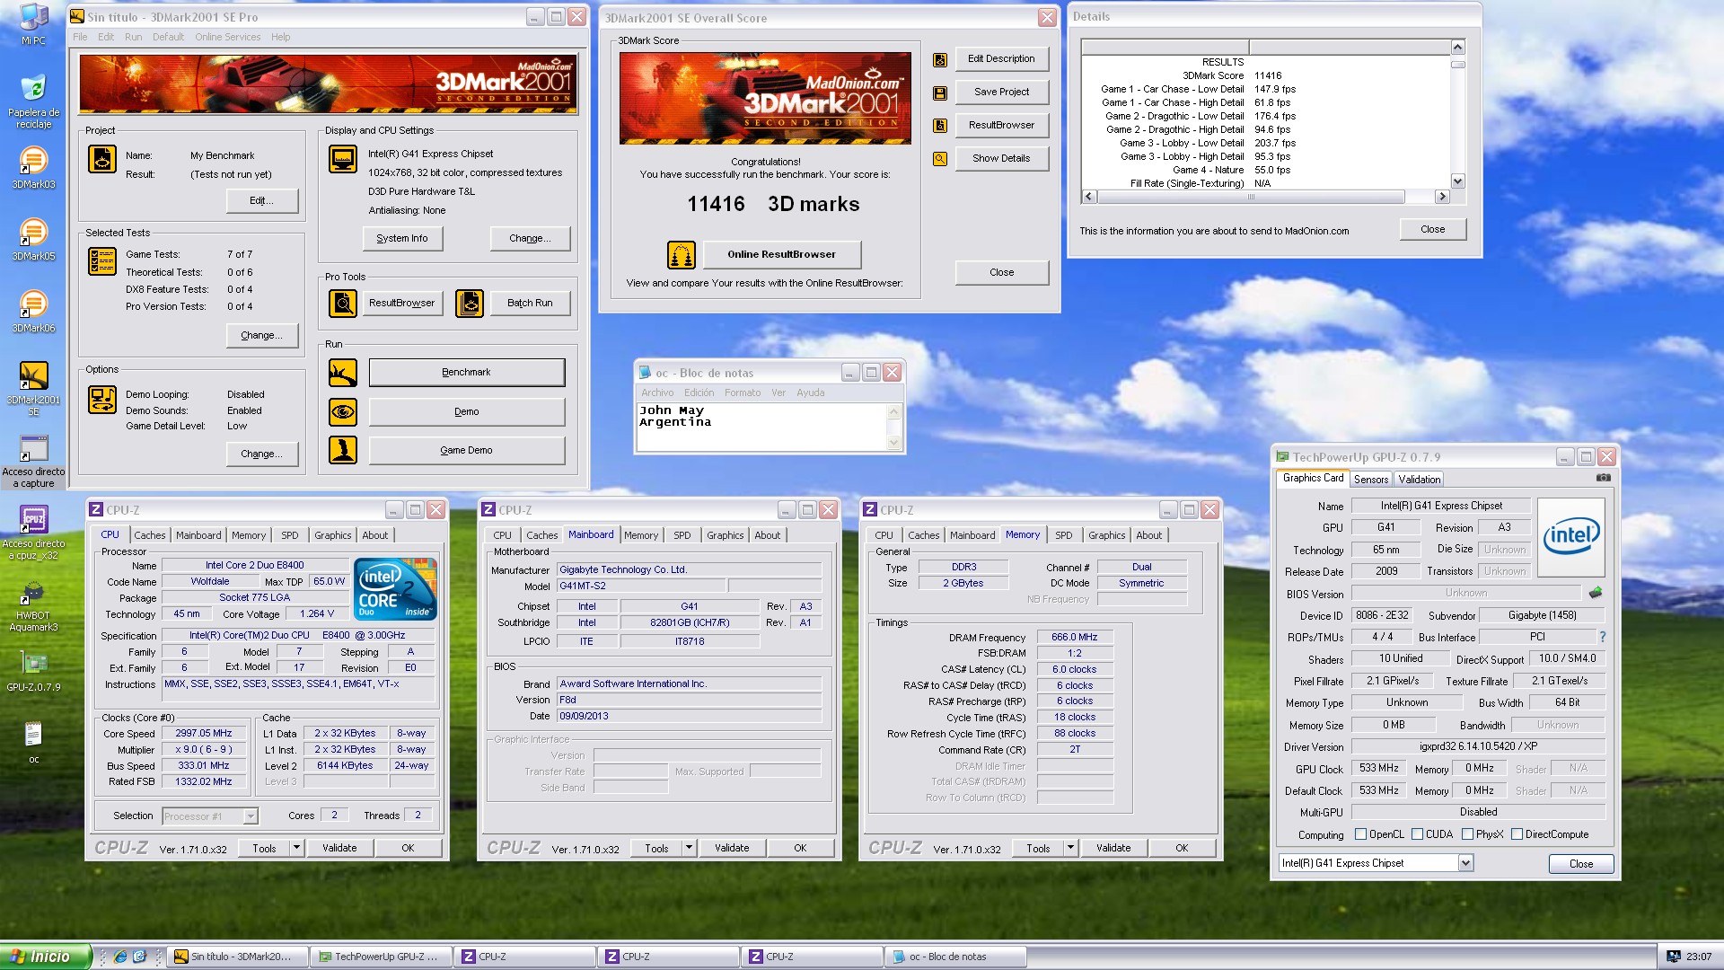Click the ResultBrowser button in score window
1724x970 pixels.
pyautogui.click(x=1001, y=126)
